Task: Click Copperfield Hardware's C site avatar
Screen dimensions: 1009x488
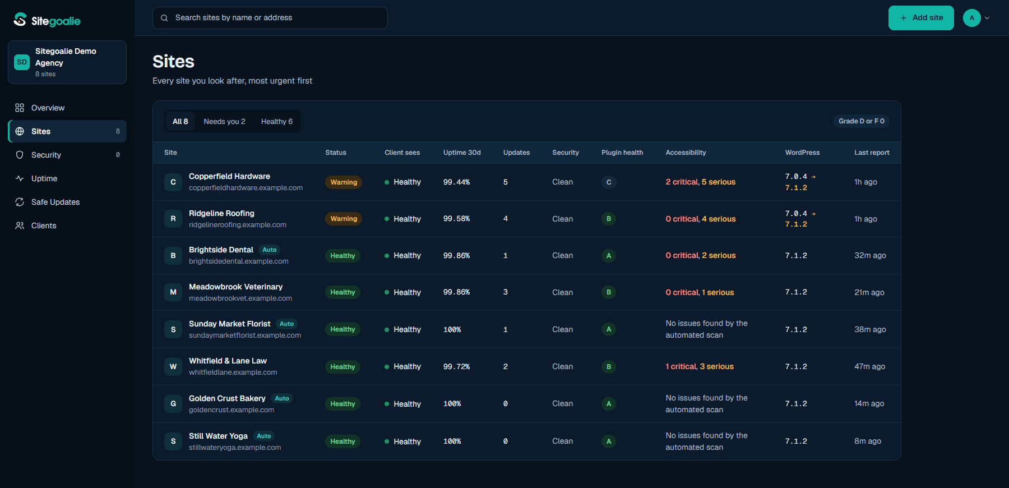Action: click(173, 182)
